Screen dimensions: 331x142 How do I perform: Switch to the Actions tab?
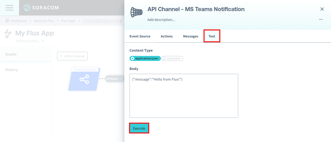tap(167, 36)
